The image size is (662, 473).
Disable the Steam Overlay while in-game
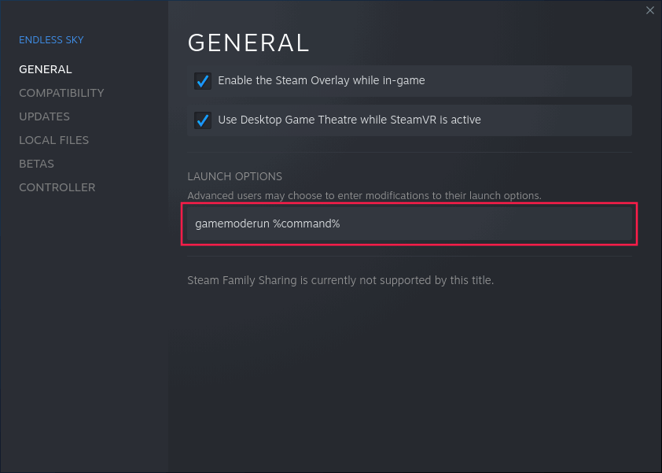203,80
